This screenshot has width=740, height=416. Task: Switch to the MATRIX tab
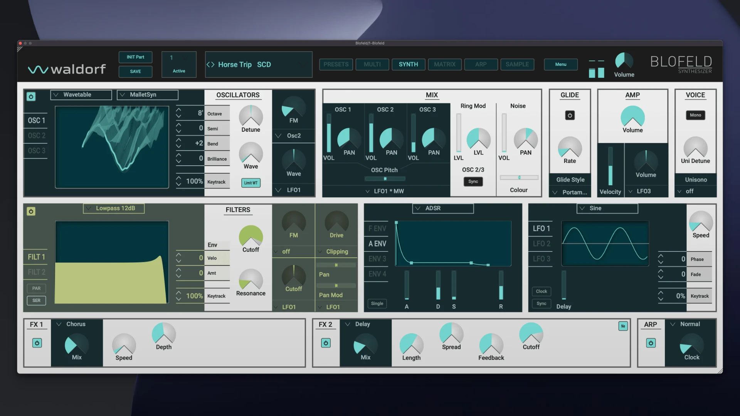pos(445,64)
